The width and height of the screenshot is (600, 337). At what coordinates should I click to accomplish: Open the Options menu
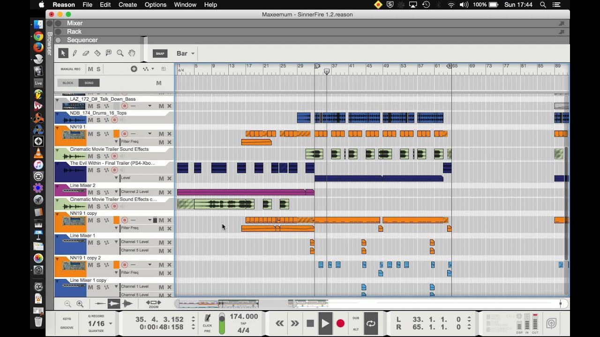155,5
